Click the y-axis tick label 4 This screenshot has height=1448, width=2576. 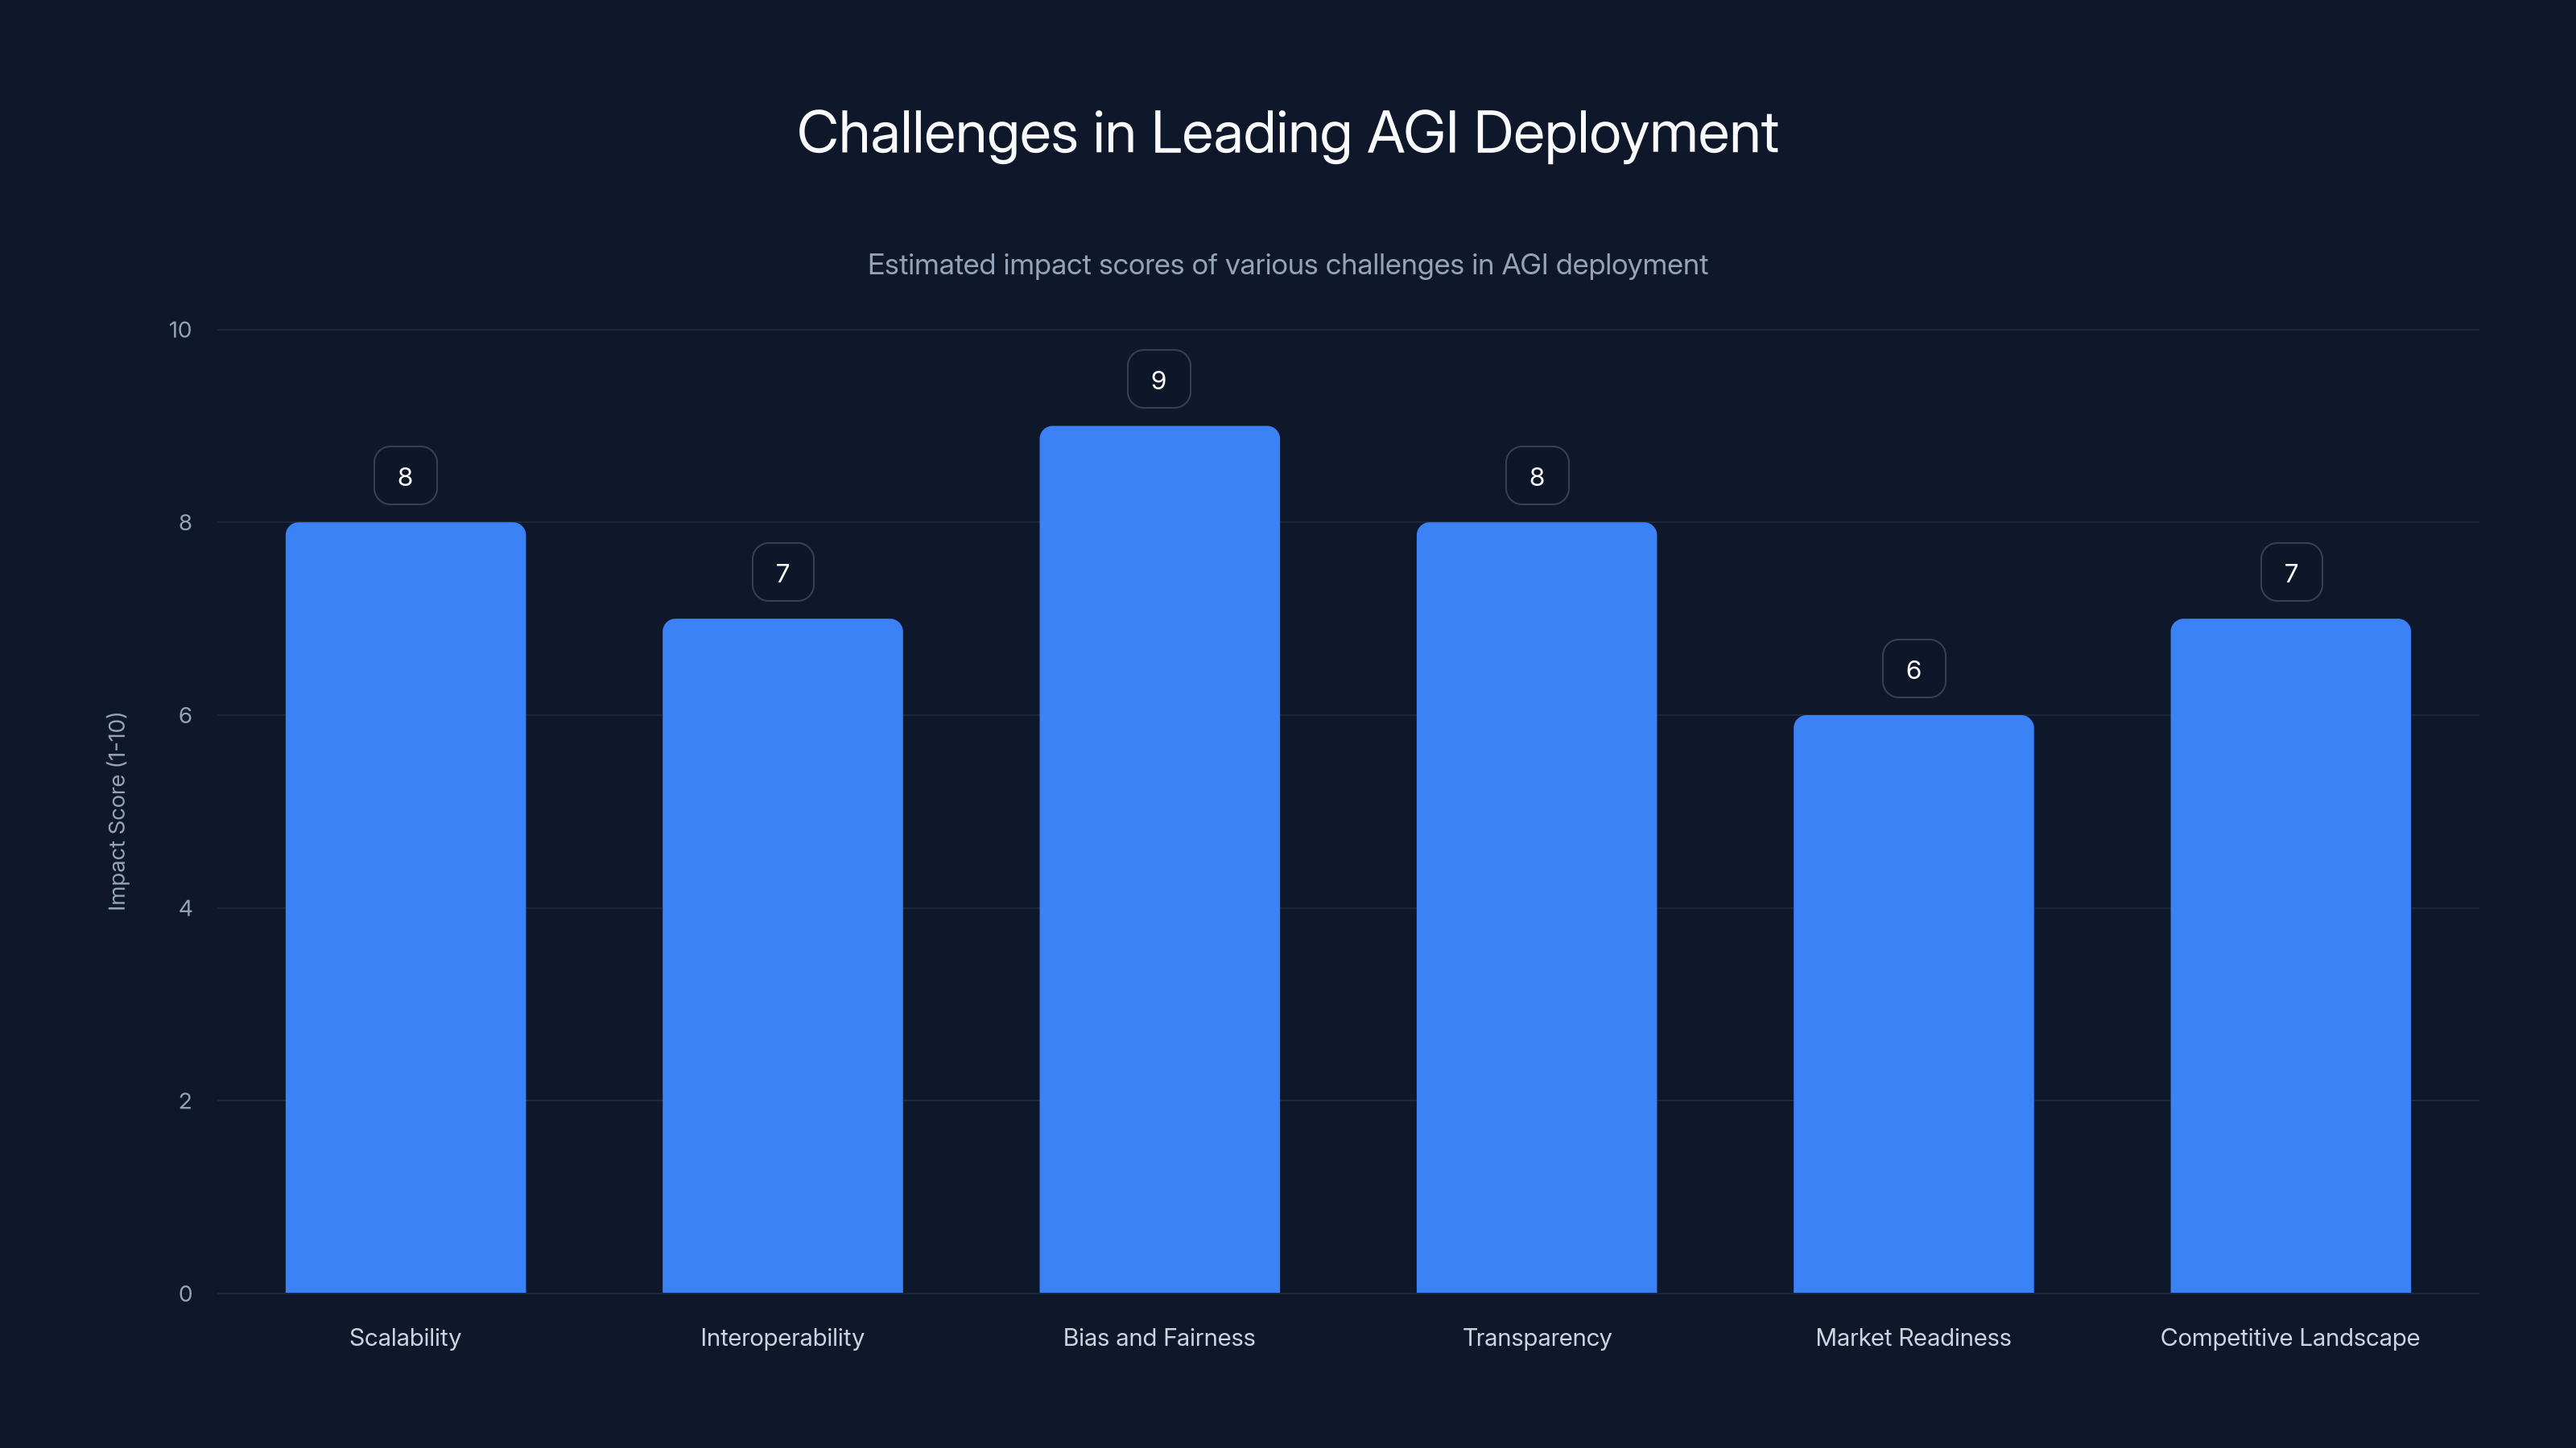[x=185, y=908]
